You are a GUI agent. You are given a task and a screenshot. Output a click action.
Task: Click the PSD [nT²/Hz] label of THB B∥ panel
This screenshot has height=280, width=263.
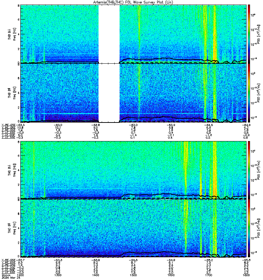coord(259,93)
